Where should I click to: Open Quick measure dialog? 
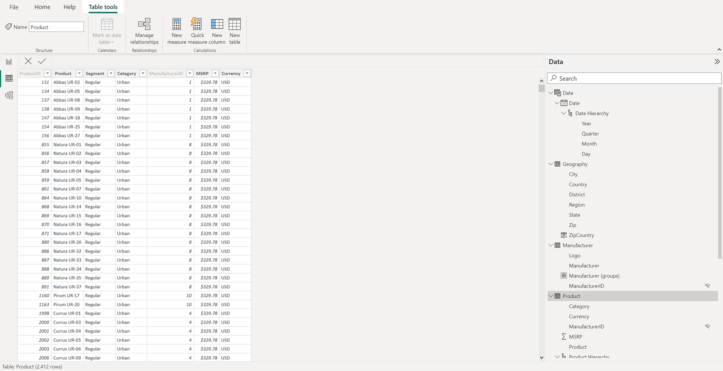[197, 31]
